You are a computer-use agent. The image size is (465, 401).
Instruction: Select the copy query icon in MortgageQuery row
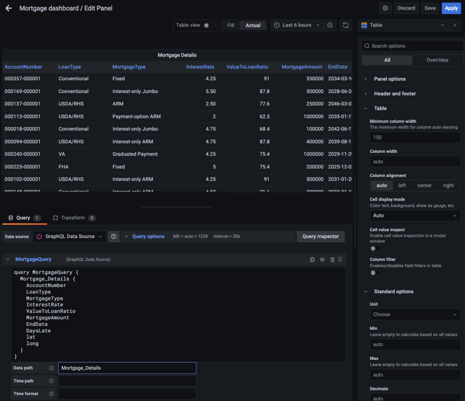tap(312, 259)
